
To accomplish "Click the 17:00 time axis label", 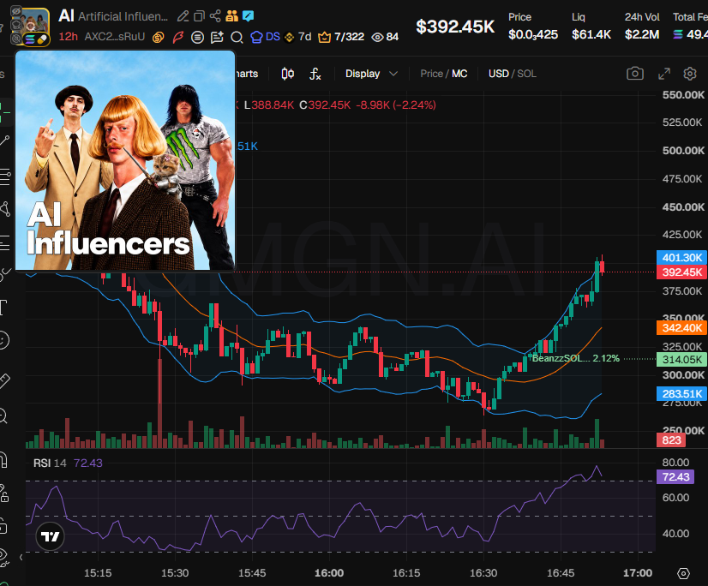I will (638, 573).
